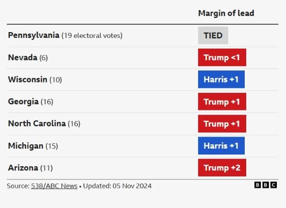This screenshot has width=286, height=208.
Task: Click the Margin of lead column header
Action: pos(226,13)
